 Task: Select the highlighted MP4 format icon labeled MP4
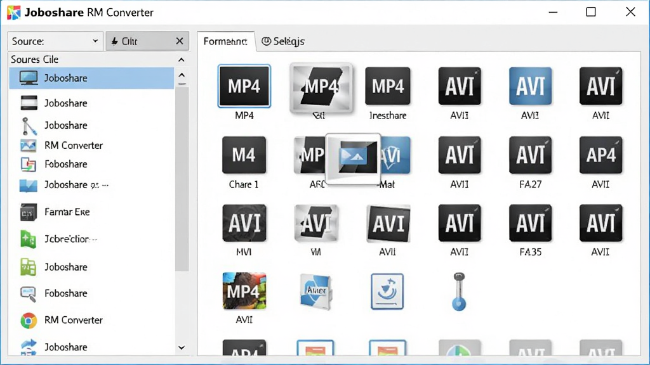[244, 86]
